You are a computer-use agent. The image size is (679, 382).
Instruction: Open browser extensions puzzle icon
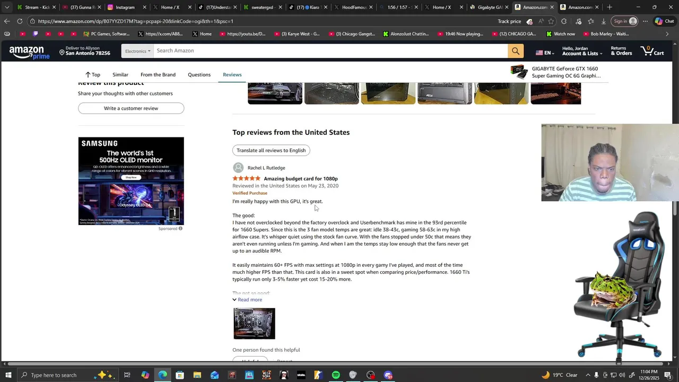coord(564,21)
